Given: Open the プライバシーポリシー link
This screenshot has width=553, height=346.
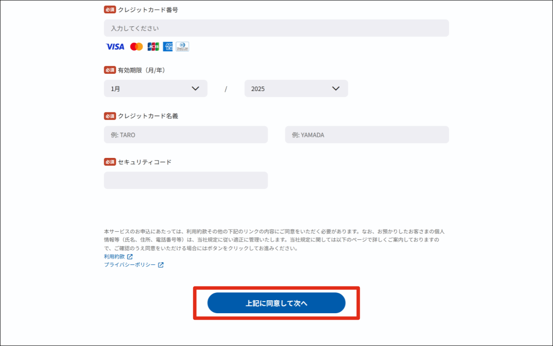Looking at the screenshot, I should (129, 265).
